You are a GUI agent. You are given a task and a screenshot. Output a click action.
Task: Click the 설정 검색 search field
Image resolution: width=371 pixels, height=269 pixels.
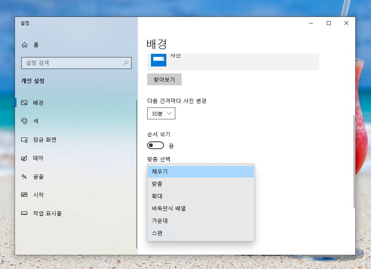[76, 63]
